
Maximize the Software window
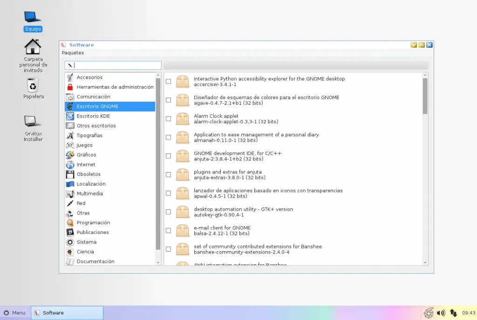[x=421, y=45]
